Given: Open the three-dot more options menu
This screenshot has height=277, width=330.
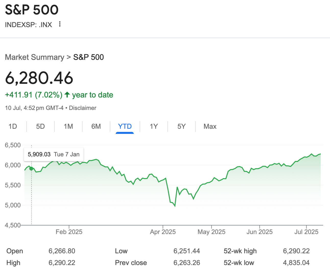Looking at the screenshot, I should tap(60, 24).
